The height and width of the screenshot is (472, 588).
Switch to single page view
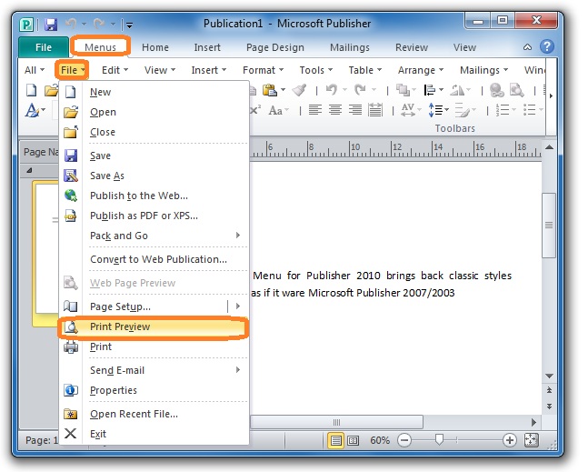point(336,440)
